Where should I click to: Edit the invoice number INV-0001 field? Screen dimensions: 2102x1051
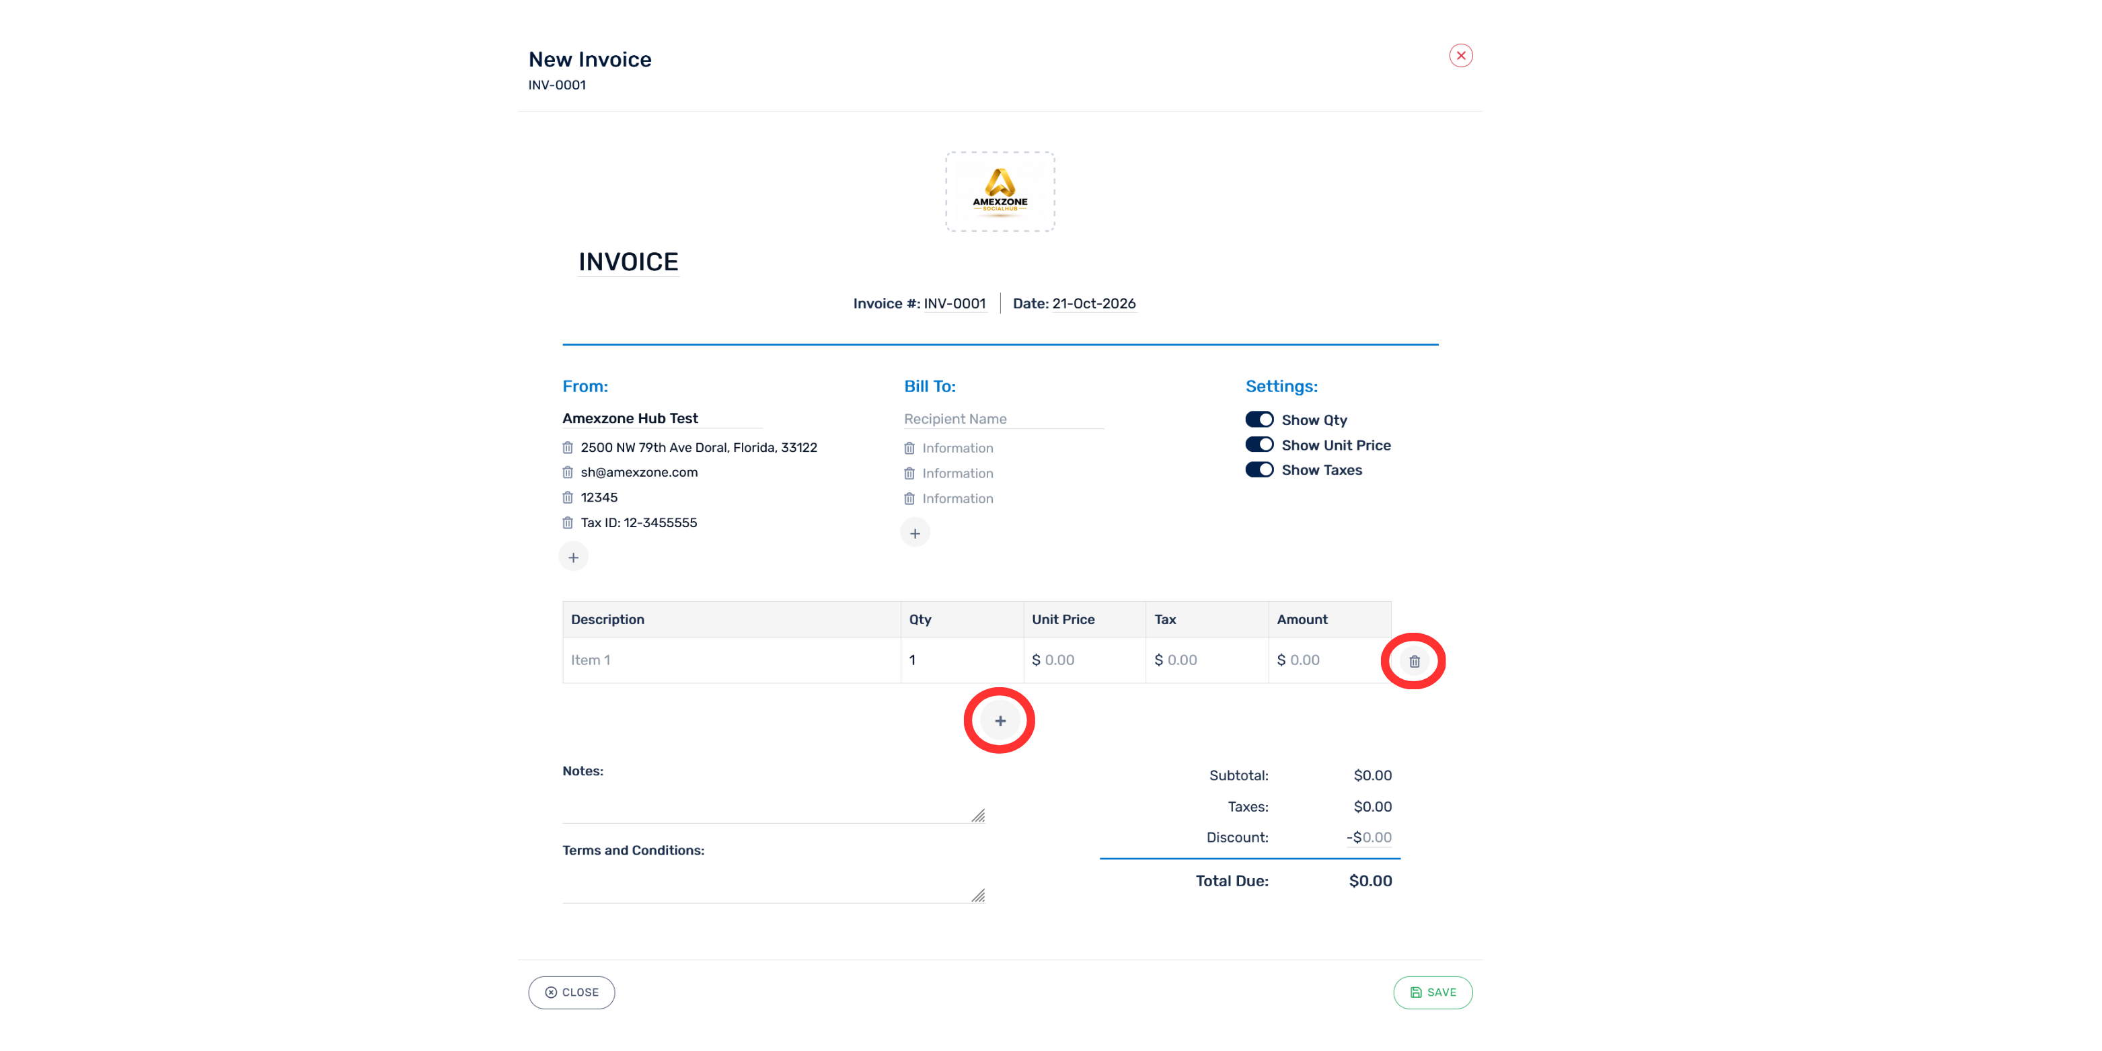(x=954, y=303)
